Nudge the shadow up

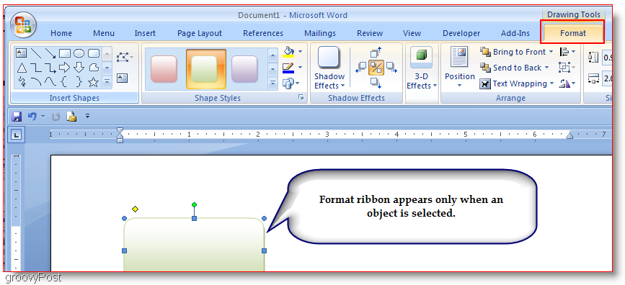pyautogui.click(x=376, y=52)
